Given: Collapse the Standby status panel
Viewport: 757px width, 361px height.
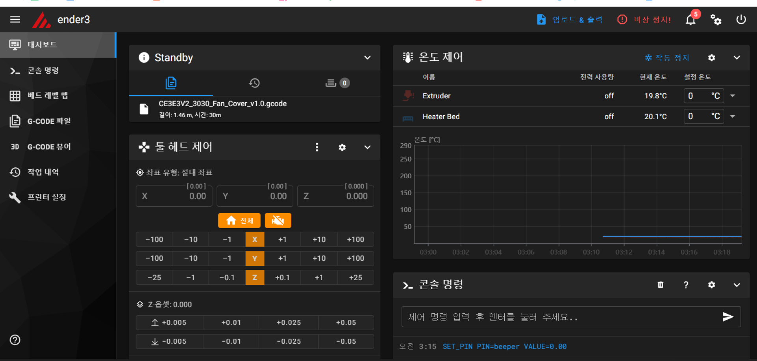Looking at the screenshot, I should (x=367, y=58).
